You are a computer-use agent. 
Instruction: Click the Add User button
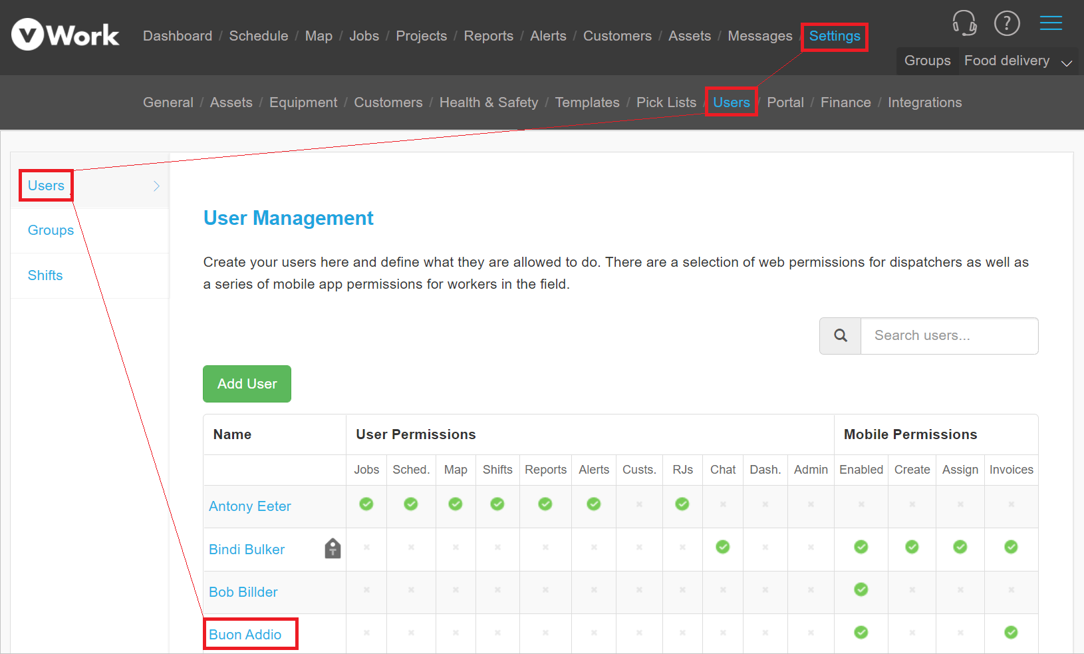click(247, 384)
